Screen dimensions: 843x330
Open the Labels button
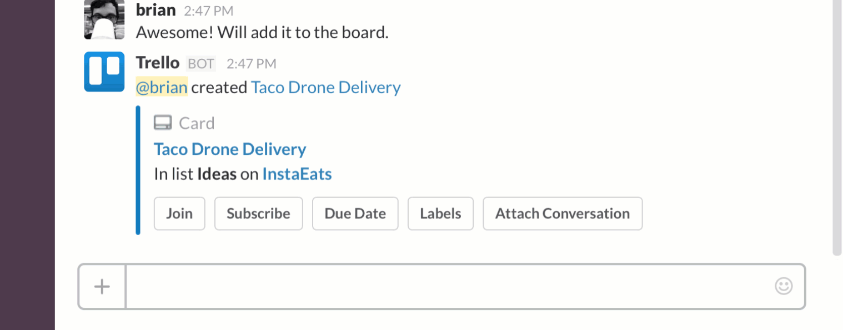pos(440,214)
